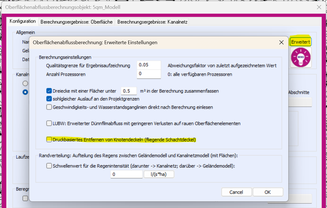
Task: Click the triangle area 0.5 input field
Action: [129, 91]
